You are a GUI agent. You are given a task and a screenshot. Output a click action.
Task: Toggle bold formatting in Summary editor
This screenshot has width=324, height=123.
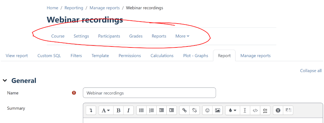click(x=118, y=110)
